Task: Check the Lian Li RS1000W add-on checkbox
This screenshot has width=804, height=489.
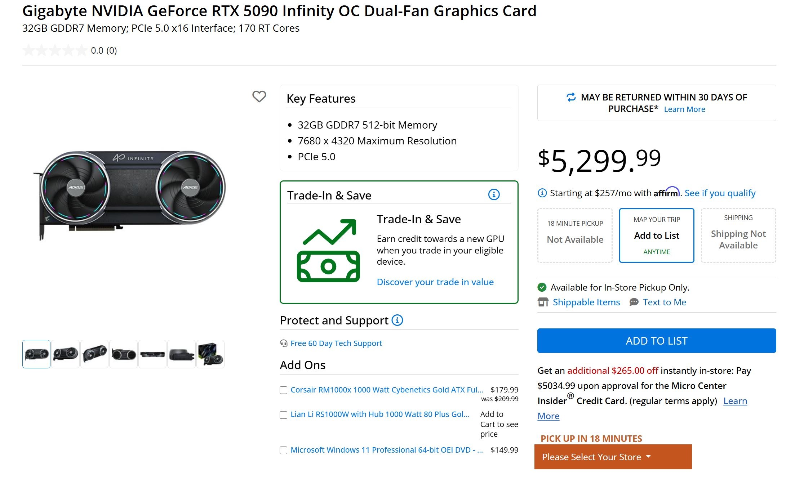Action: coord(284,415)
